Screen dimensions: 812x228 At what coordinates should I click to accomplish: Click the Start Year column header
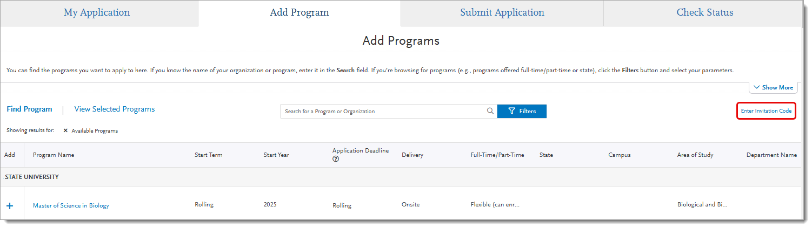tap(276, 155)
